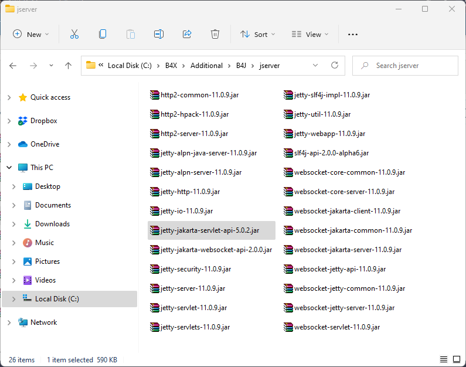
Task: Open the Sort dropdown menu
Action: point(258,34)
